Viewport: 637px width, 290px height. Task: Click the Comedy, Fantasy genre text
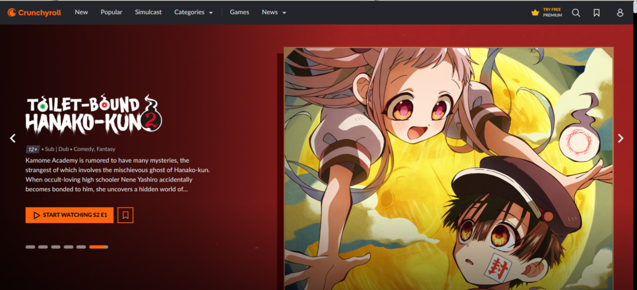click(x=95, y=149)
